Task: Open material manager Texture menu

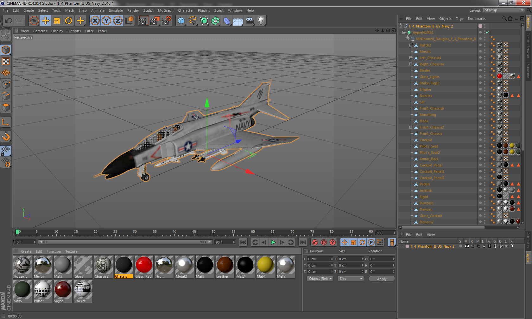Action: pyautogui.click(x=71, y=251)
